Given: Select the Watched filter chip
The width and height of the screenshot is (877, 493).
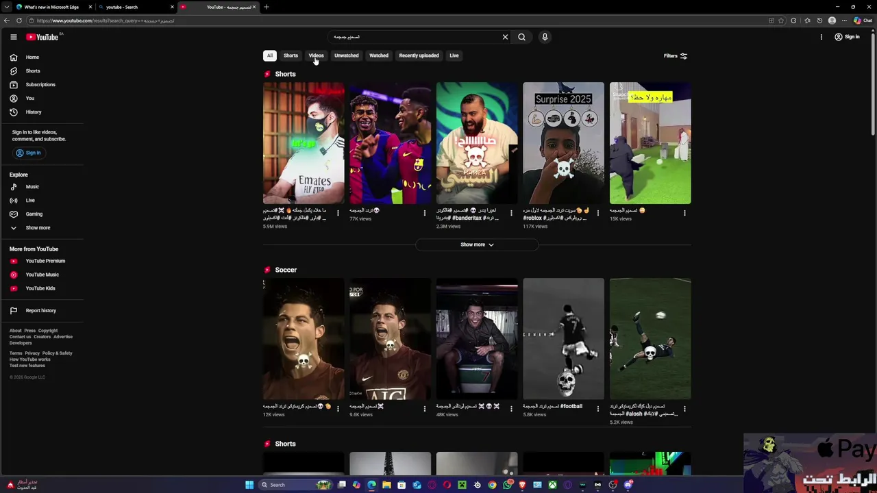Looking at the screenshot, I should [x=379, y=55].
